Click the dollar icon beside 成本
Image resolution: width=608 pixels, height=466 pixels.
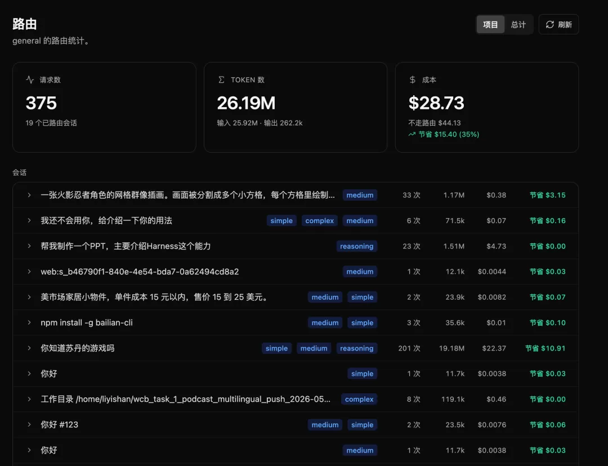[412, 79]
